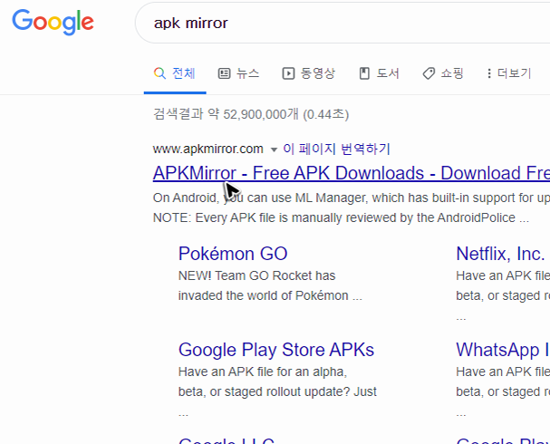This screenshot has width=550, height=444.
Task: Click the www.apkmirror.com URL text
Action: 208,149
